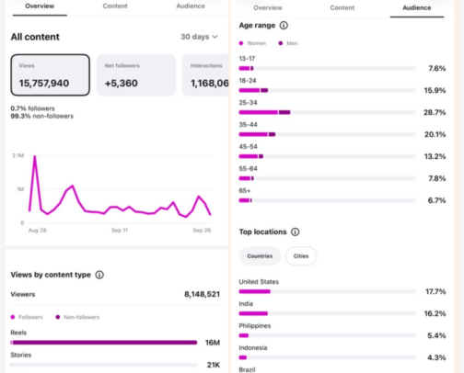
Task: Click the Sep 11 axis label
Action: [120, 231]
